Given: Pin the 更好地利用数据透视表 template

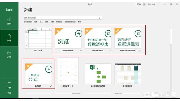Looking at the screenshot, I should pos(140,50).
